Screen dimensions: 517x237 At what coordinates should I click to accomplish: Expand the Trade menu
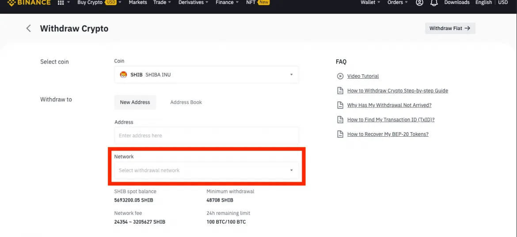(162, 3)
